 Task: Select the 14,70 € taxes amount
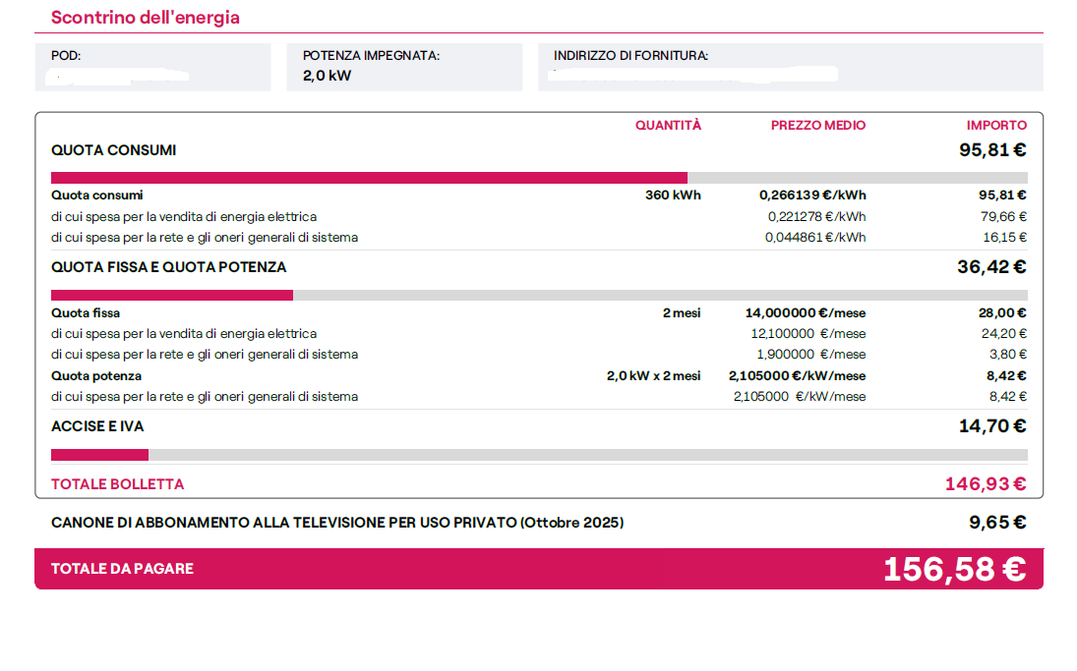(992, 426)
